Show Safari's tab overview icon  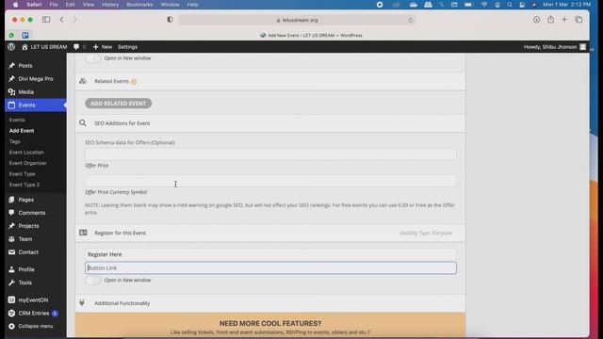[579, 20]
